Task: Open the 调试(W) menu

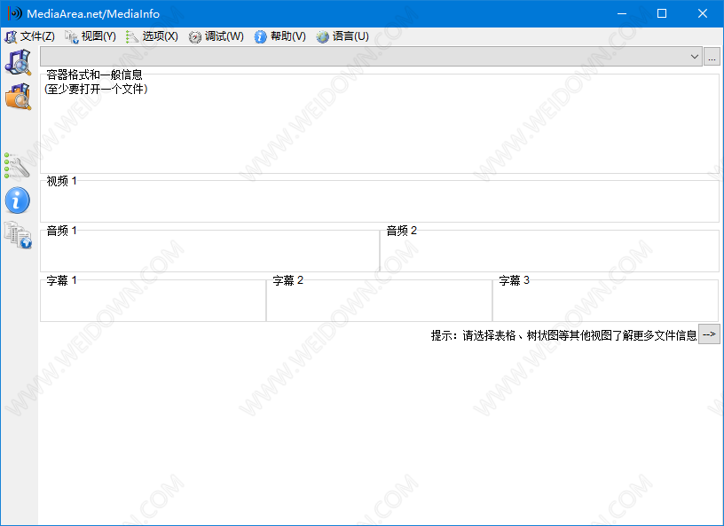Action: coord(216,36)
